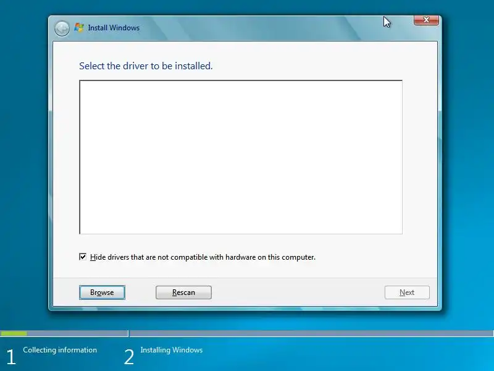Click the 'Install Windows' title text
This screenshot has width=494, height=371.
[114, 28]
